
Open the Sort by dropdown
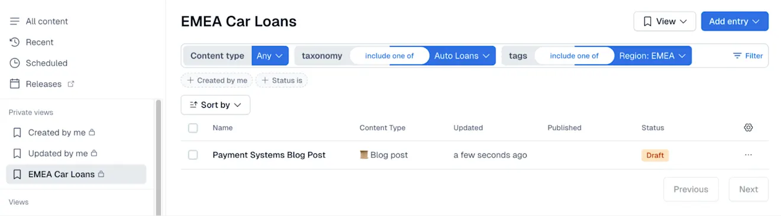pyautogui.click(x=215, y=105)
